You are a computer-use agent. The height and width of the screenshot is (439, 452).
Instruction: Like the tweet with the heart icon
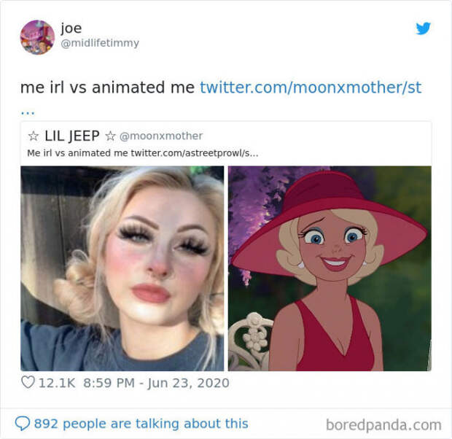pyautogui.click(x=28, y=382)
